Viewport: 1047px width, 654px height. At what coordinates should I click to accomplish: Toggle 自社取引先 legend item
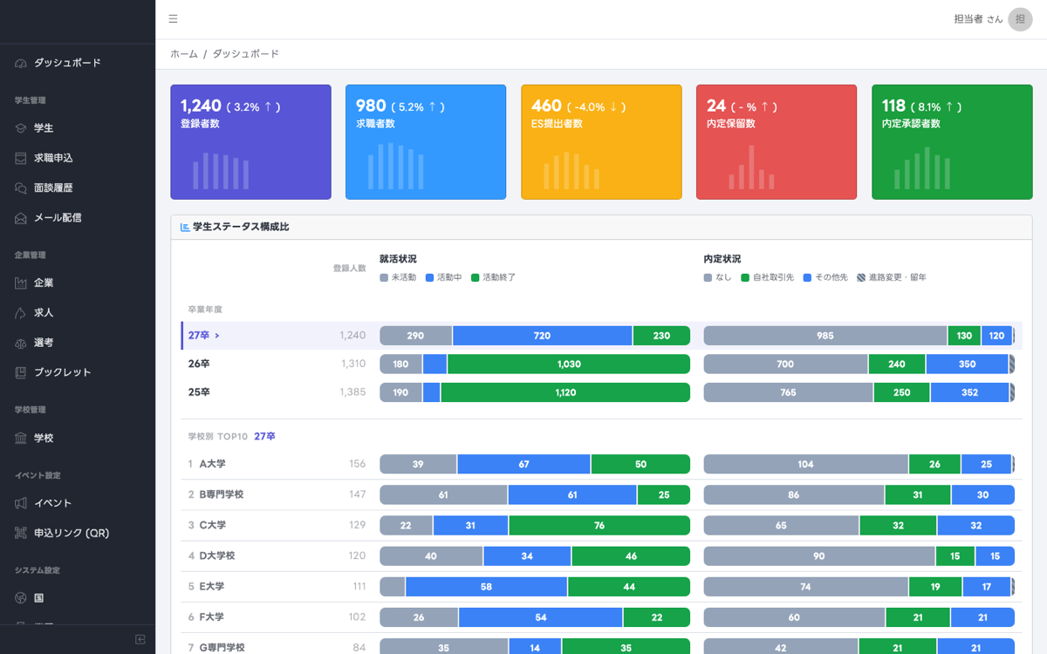point(768,277)
